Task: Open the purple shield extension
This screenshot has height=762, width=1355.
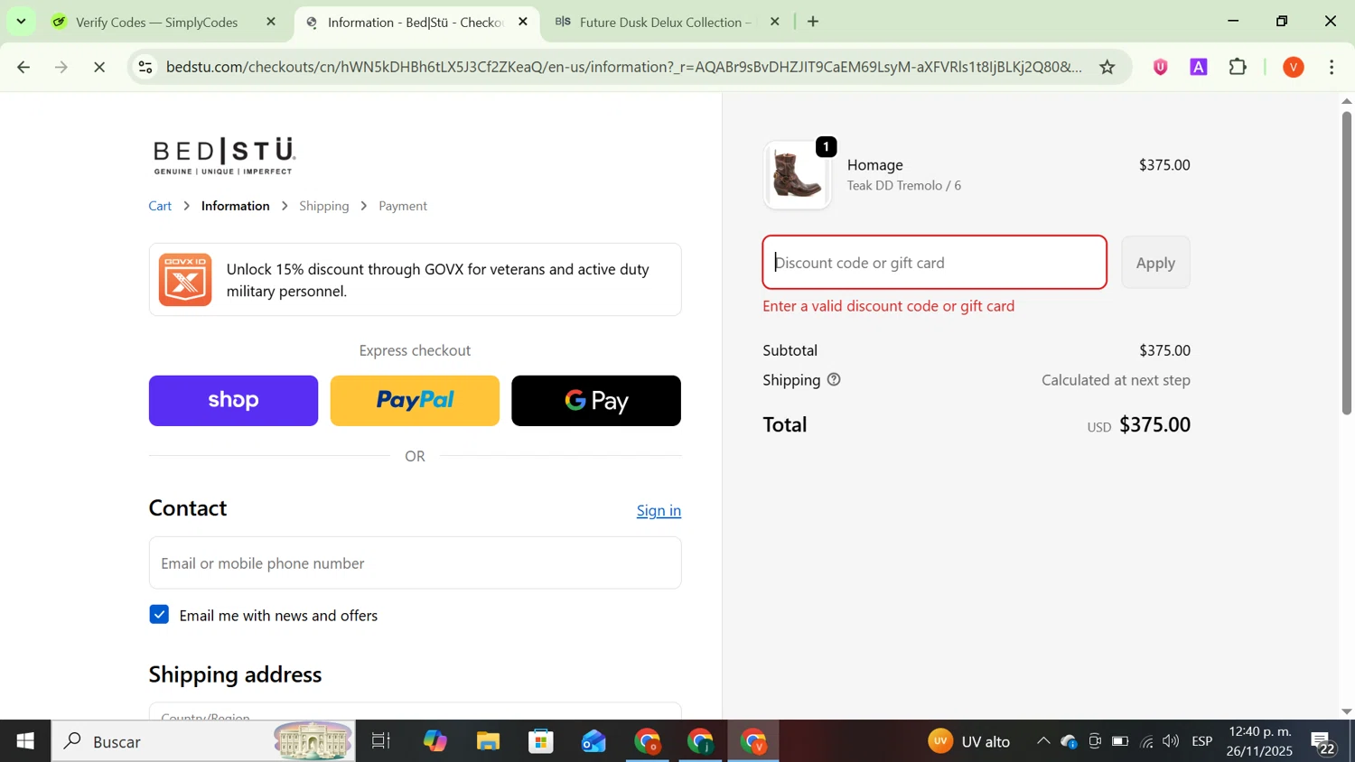Action: (x=1161, y=67)
